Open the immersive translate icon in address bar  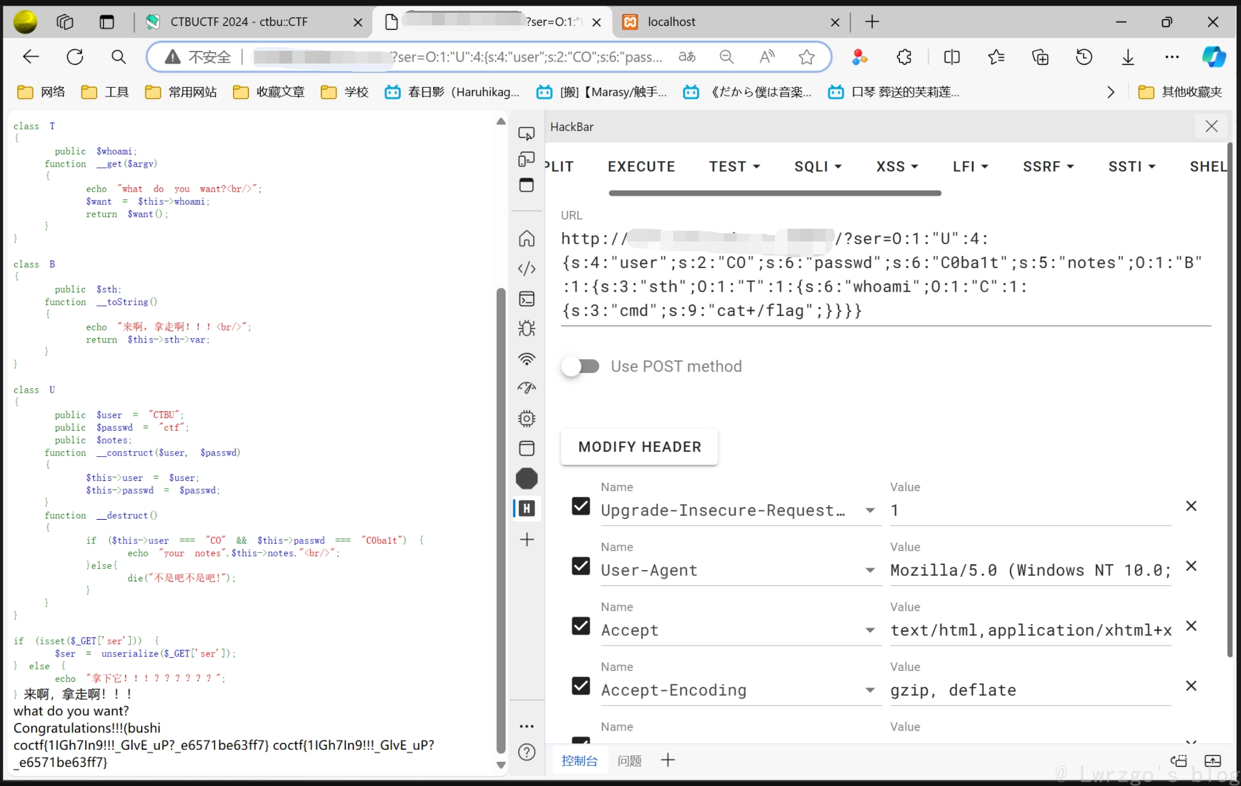[x=687, y=57]
